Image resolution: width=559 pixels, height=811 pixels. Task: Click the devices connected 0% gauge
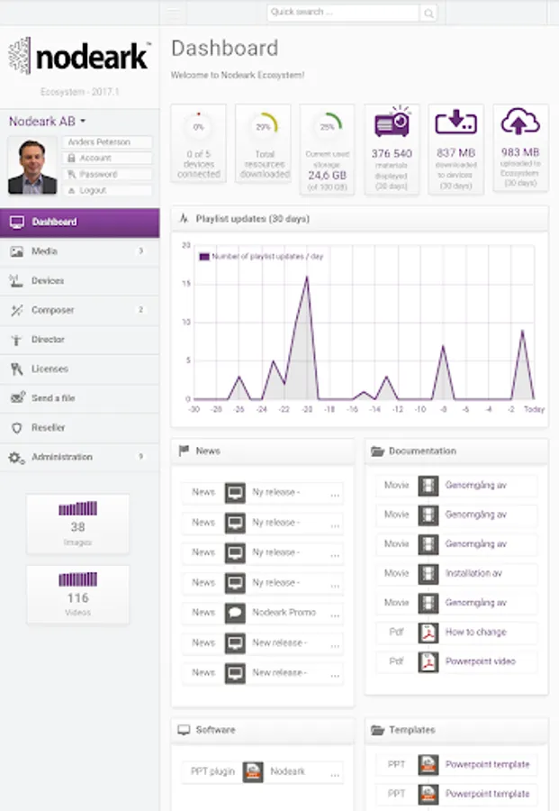(198, 127)
